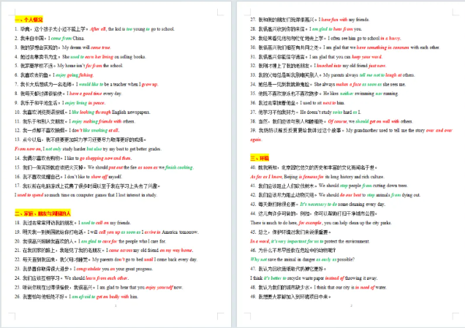Click "going fishing" in sentence 6
Screen dimensions: 465x328
pos(80,75)
